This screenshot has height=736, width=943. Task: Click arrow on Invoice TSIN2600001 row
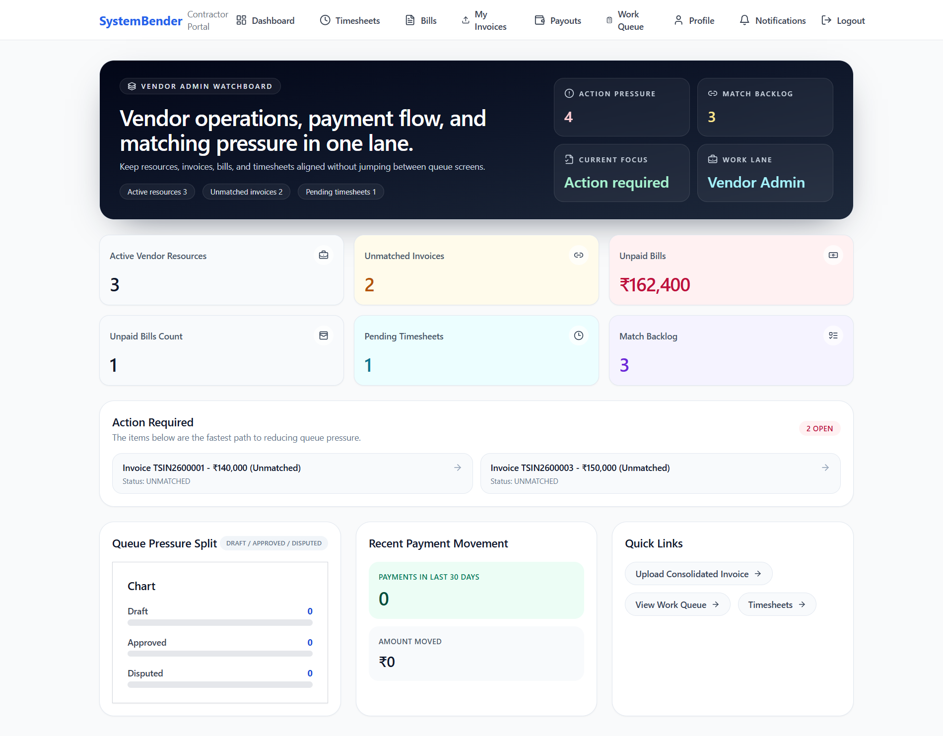click(458, 468)
